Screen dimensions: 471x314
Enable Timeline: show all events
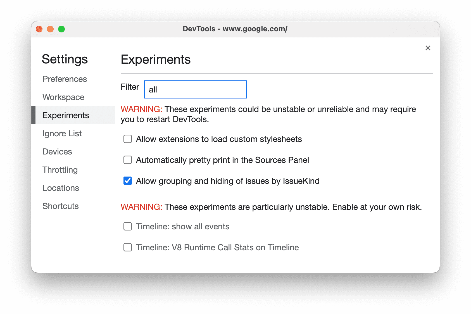pos(127,226)
